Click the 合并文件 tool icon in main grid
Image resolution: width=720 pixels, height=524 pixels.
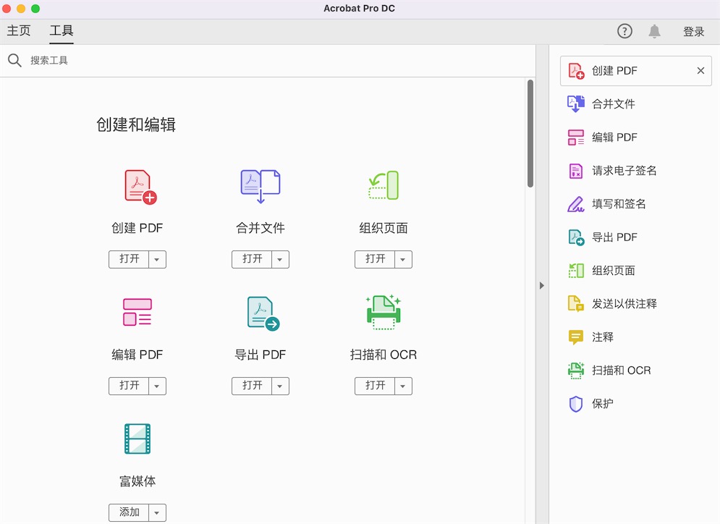coord(261,187)
